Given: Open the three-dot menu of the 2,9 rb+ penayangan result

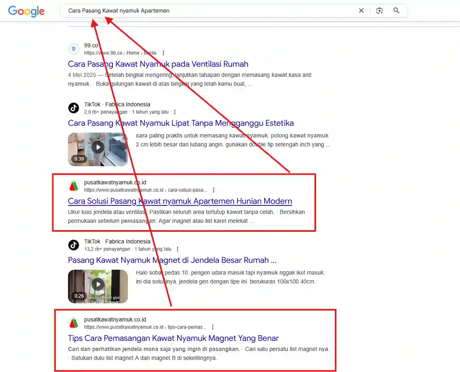Looking at the screenshot, I should [175, 112].
